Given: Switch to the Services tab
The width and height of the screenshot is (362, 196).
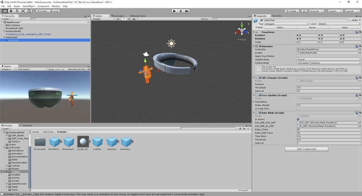Looking at the screenshot, I should 276,16.
